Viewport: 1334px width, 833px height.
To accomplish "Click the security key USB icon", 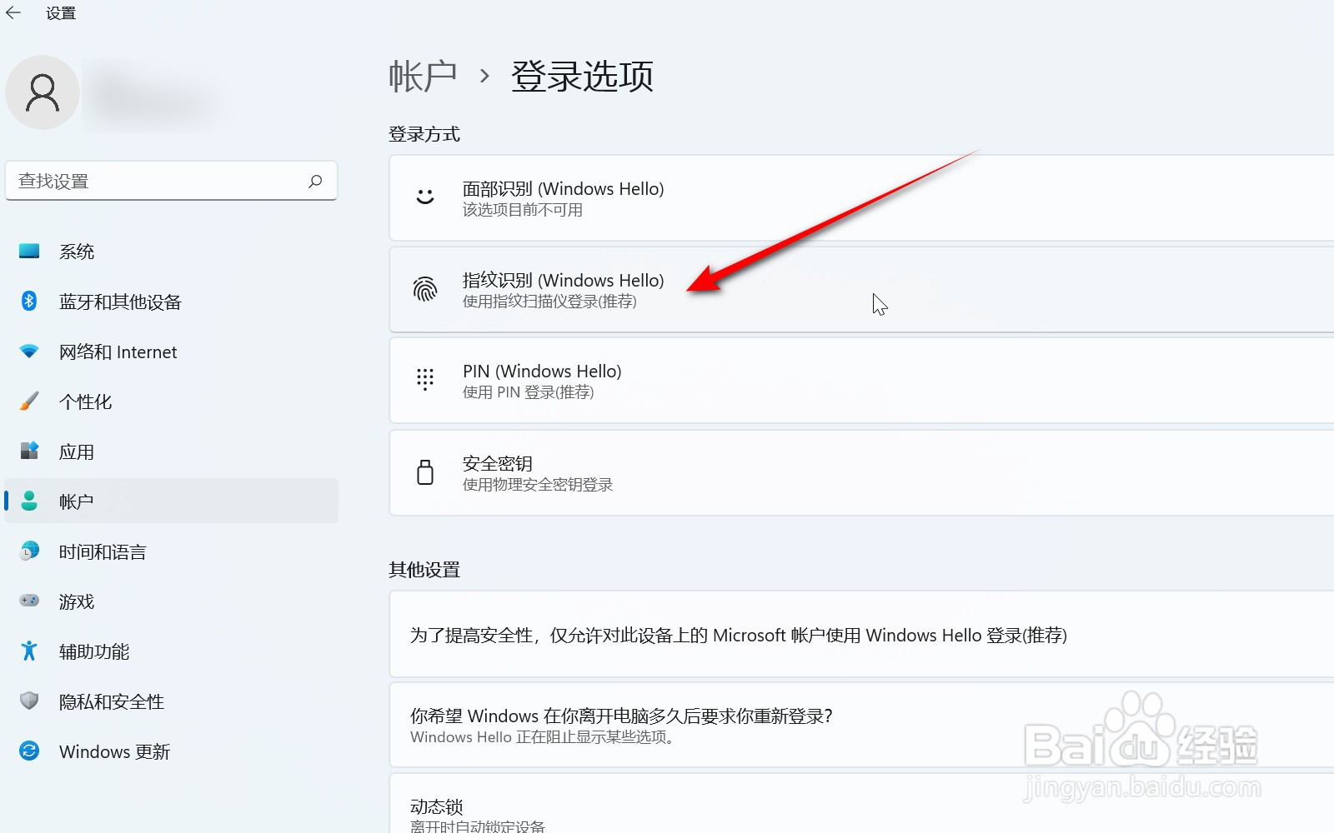I will [425, 472].
